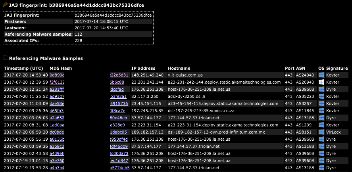Click Windows icon in VirLock row
The height and width of the screenshot is (172, 352).
click(x=321, y=132)
